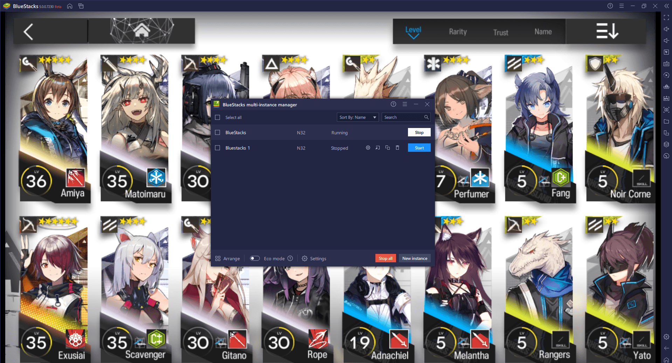Screen dimensions: 672x363
Task: Open the Sort By: Name dropdown
Action: [x=358, y=117]
